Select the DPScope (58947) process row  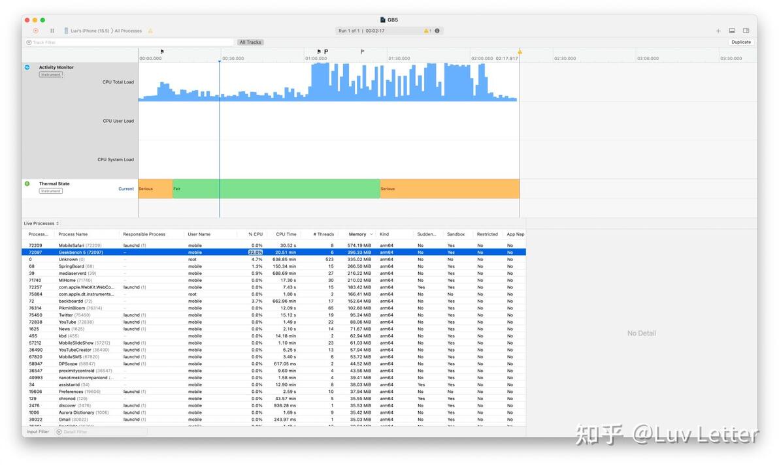click(274, 364)
